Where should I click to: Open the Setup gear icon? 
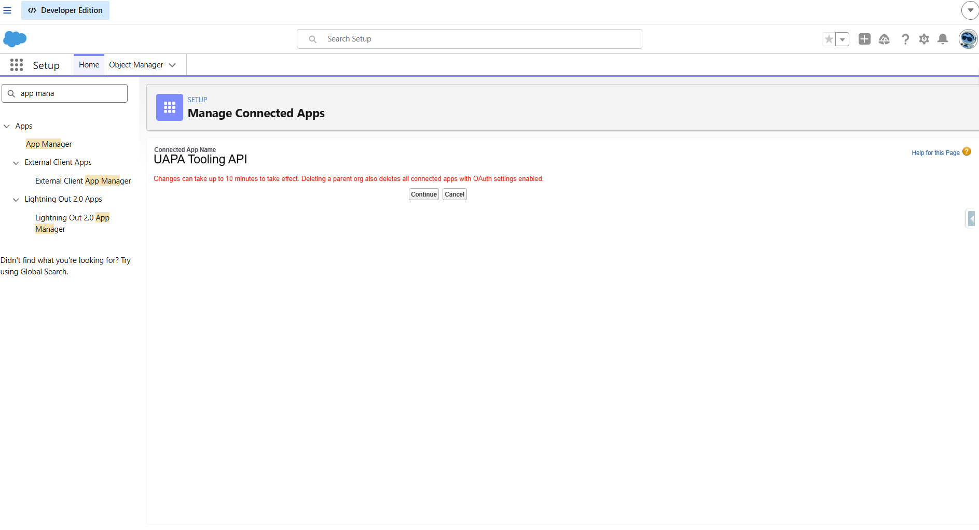924,39
